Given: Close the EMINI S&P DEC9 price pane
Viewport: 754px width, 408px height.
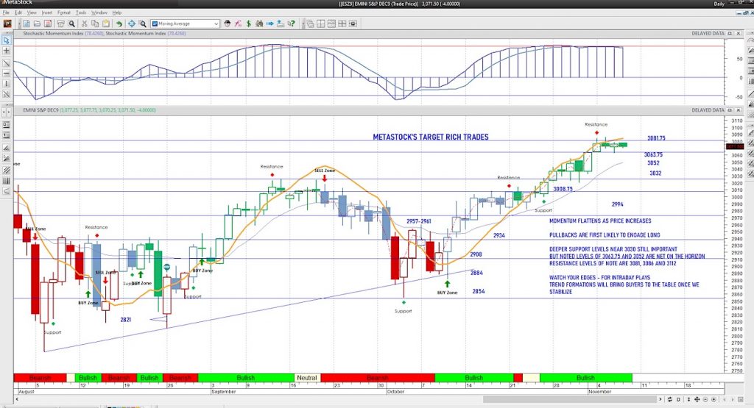Looking at the screenshot, I should point(738,110).
